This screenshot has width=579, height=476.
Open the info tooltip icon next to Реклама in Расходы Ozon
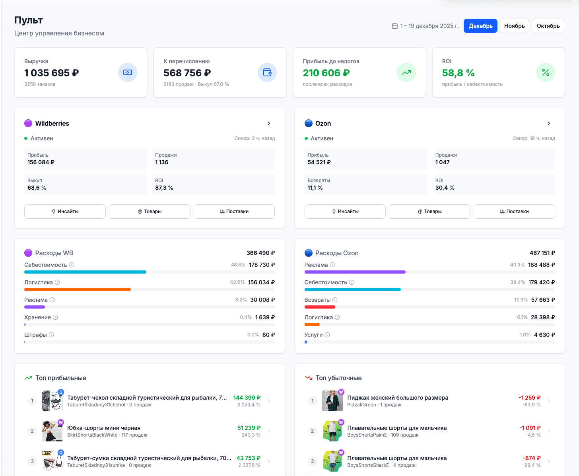click(333, 264)
